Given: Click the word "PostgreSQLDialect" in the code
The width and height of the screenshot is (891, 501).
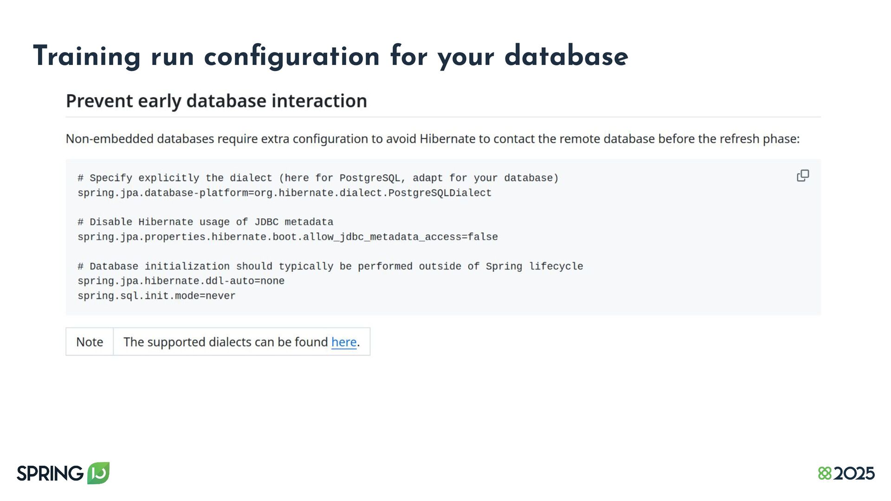Looking at the screenshot, I should pyautogui.click(x=439, y=193).
